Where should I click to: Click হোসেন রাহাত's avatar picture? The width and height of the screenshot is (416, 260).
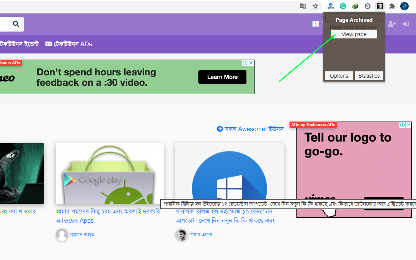coord(62,235)
